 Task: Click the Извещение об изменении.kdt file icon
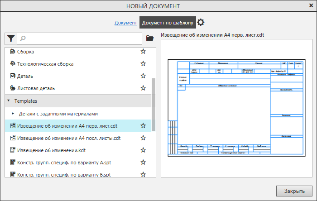(13, 150)
